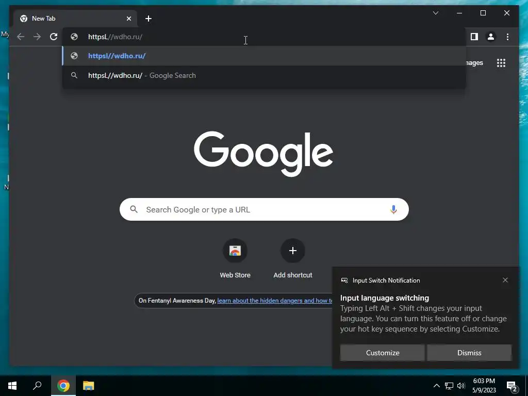Screen dimensions: 528x396
Task: Click the Add shortcut plus icon
Action: tap(293, 251)
